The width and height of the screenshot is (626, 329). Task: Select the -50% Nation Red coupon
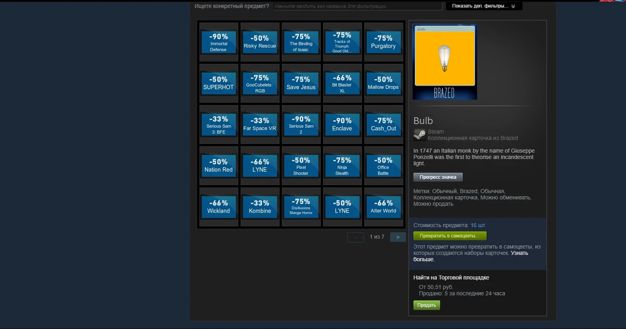[x=219, y=166]
